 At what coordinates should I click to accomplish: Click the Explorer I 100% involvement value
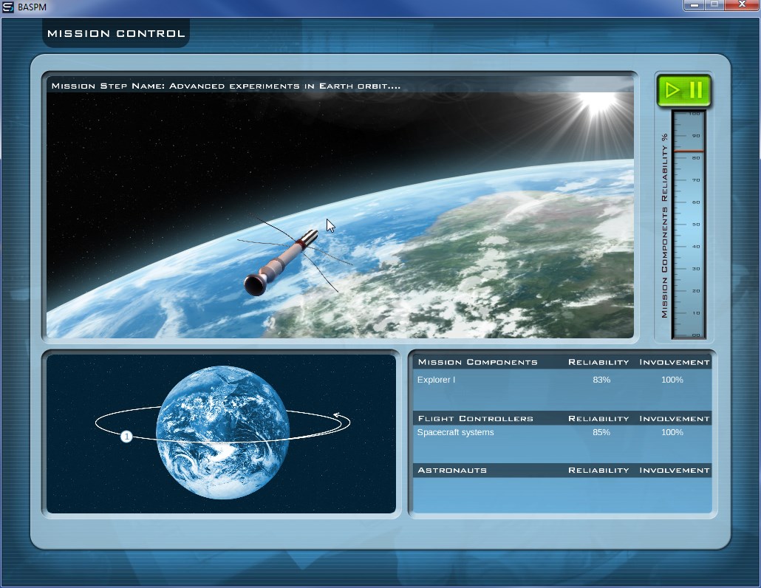(x=672, y=380)
